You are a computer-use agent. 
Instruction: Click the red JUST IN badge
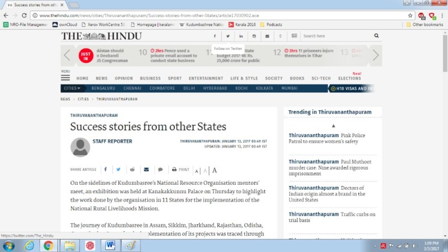pyautogui.click(x=86, y=55)
